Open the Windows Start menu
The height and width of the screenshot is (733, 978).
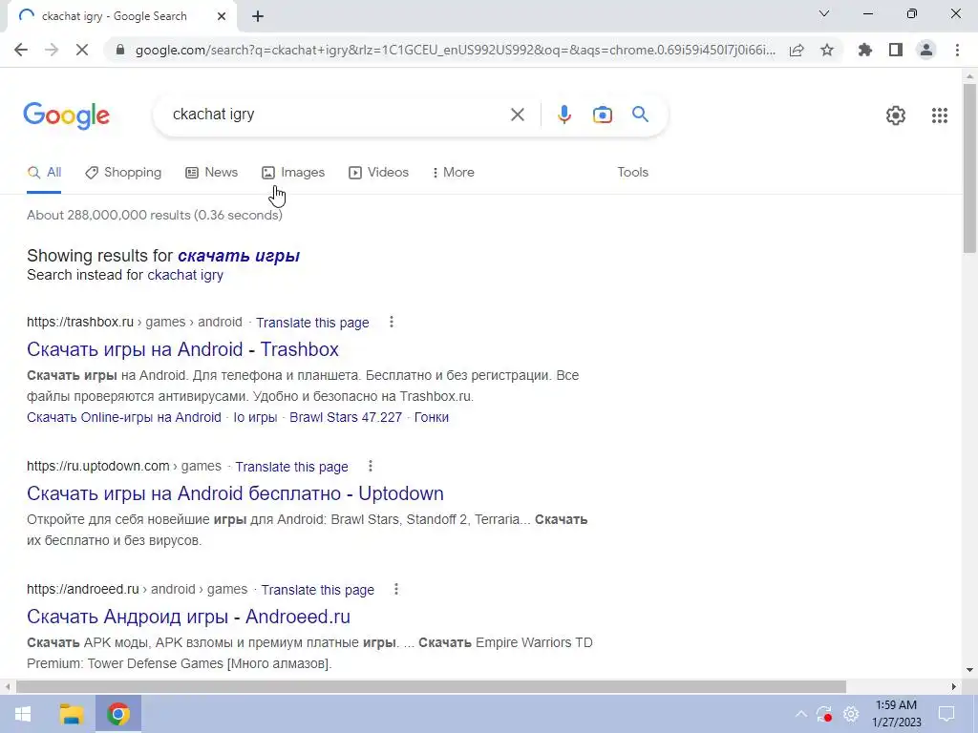point(23,714)
